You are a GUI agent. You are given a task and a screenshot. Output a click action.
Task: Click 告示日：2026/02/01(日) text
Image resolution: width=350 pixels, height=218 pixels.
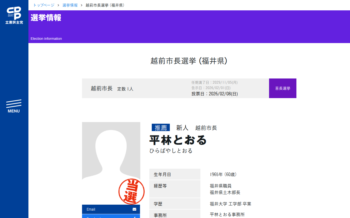point(211,88)
